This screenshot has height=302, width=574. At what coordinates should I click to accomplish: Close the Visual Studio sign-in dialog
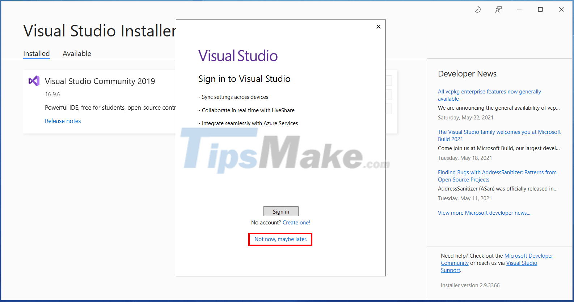pyautogui.click(x=379, y=27)
